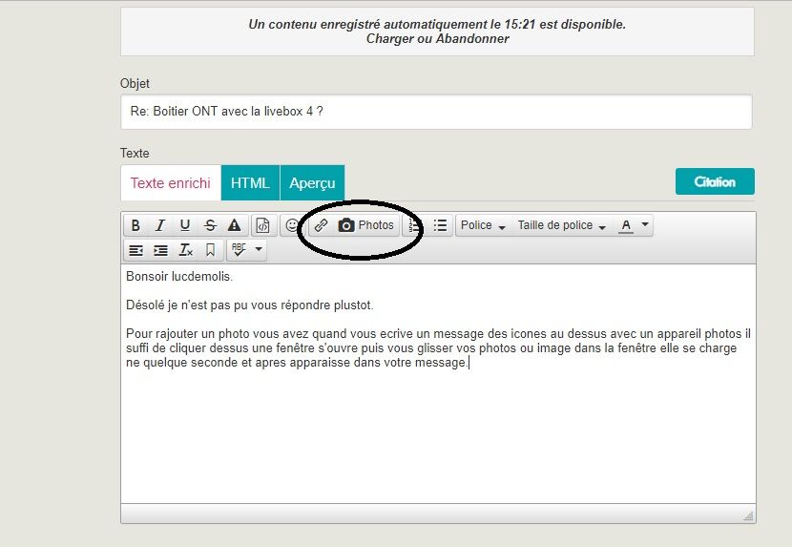Expand the text color picker arrow
792x547 pixels.
tap(645, 224)
